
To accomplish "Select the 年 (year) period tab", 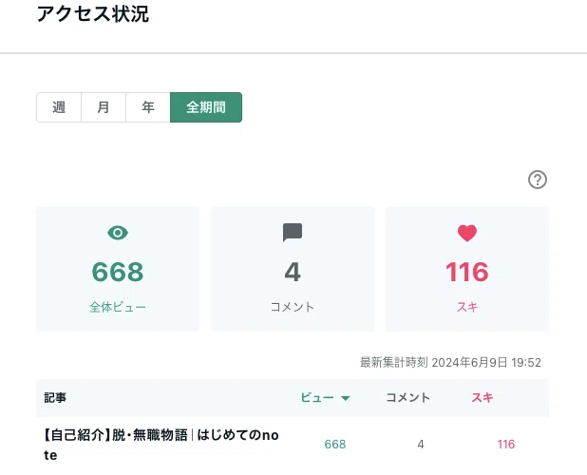I will 148,107.
